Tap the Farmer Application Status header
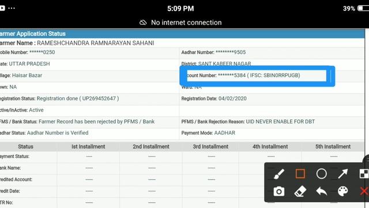This screenshot has width=369, height=208. click(33, 34)
